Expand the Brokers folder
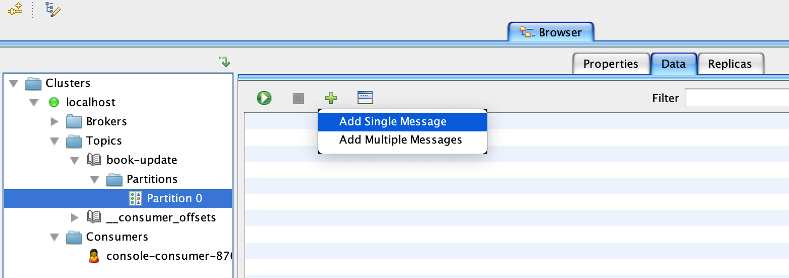 (55, 121)
